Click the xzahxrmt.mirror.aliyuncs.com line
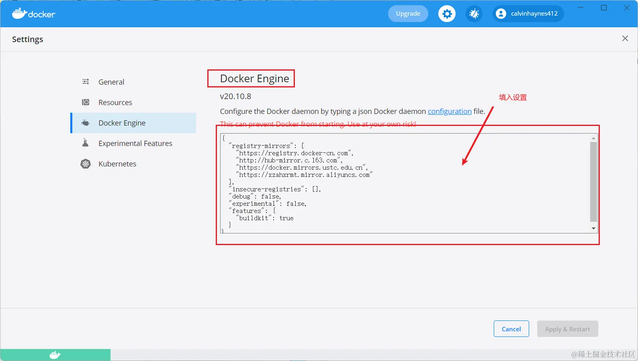 tap(304, 175)
